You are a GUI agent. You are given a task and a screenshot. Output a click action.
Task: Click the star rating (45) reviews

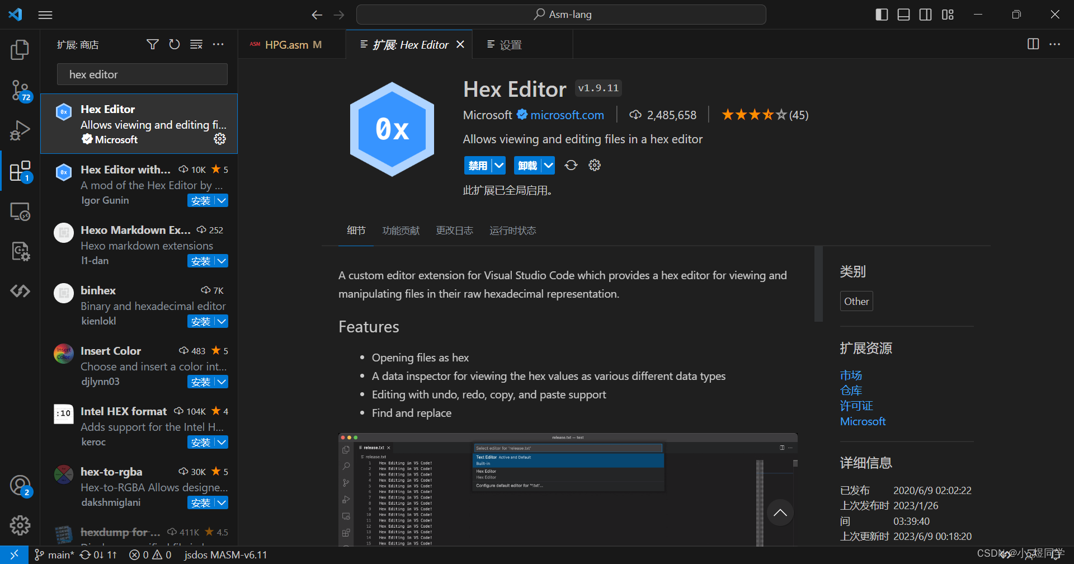[x=765, y=115]
